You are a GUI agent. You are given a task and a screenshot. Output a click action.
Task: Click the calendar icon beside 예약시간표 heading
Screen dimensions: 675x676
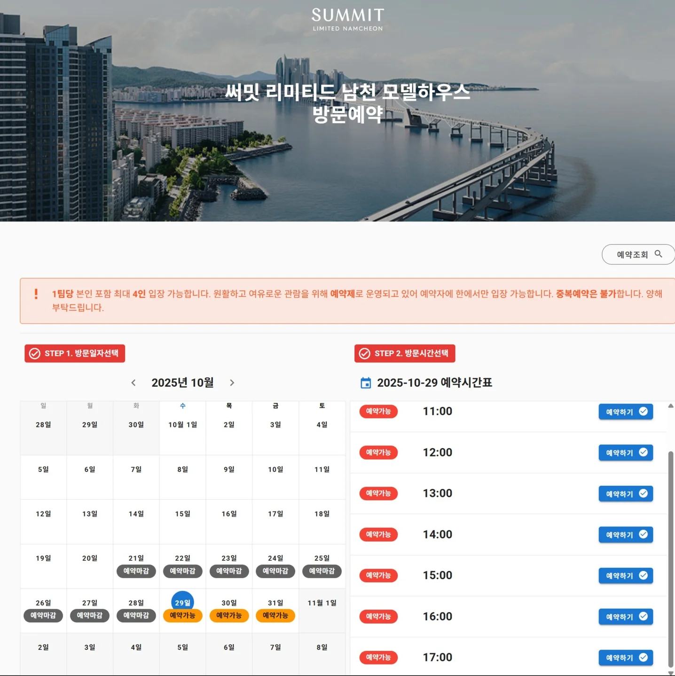[366, 383]
